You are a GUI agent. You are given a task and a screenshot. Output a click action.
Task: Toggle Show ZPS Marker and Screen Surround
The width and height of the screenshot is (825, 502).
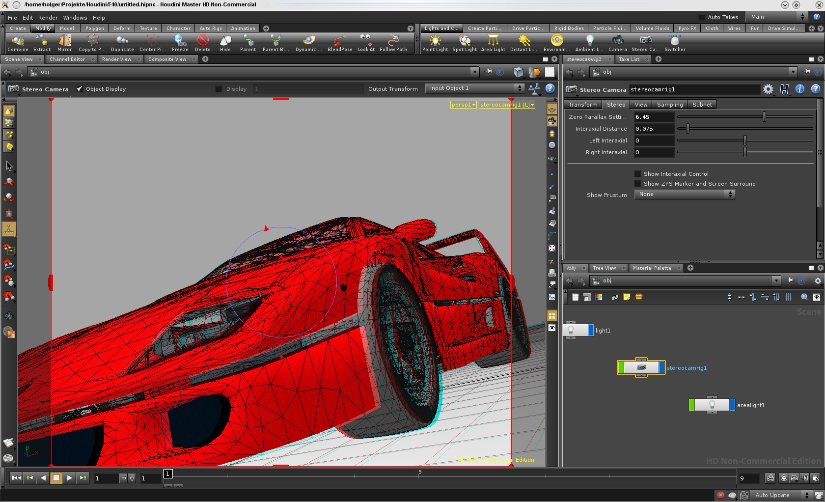click(x=637, y=184)
